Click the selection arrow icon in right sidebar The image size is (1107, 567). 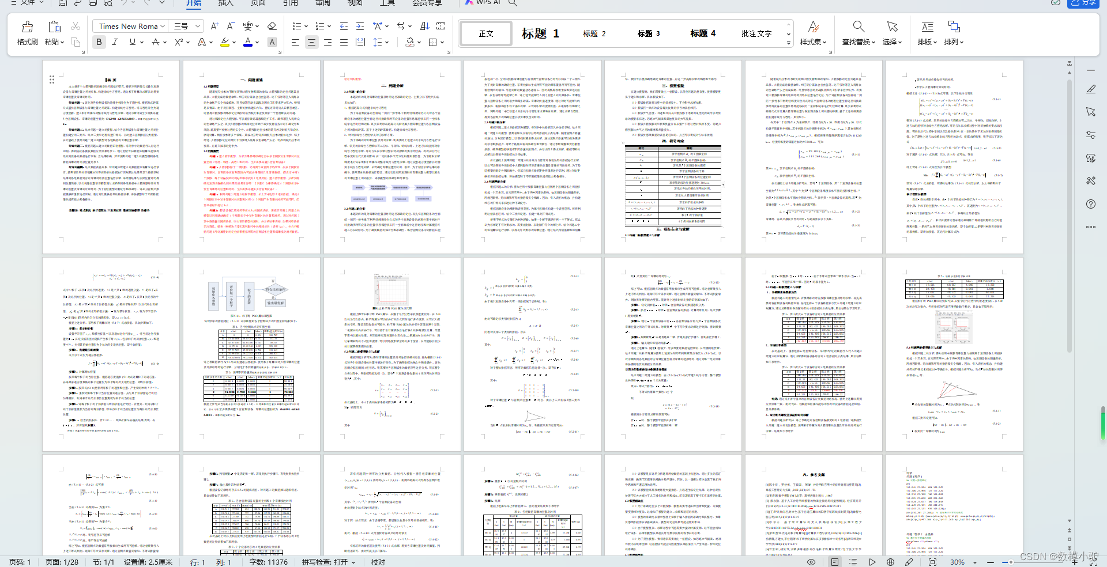pyautogui.click(x=1091, y=112)
